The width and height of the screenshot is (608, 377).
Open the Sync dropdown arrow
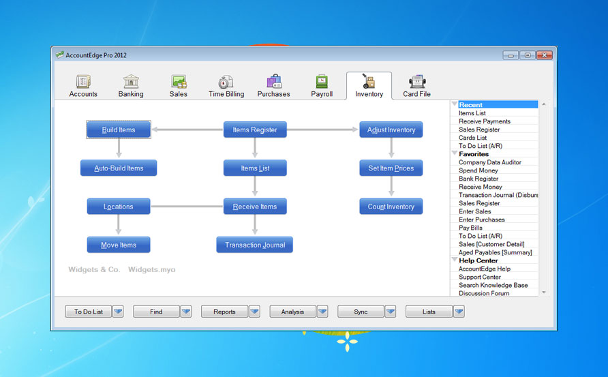point(391,312)
